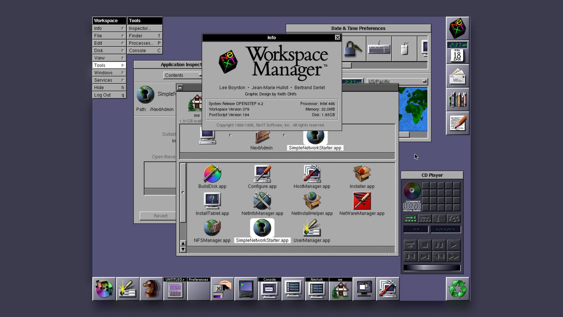Choose Finder from the Tools menu
The width and height of the screenshot is (563, 317).
[145, 36]
